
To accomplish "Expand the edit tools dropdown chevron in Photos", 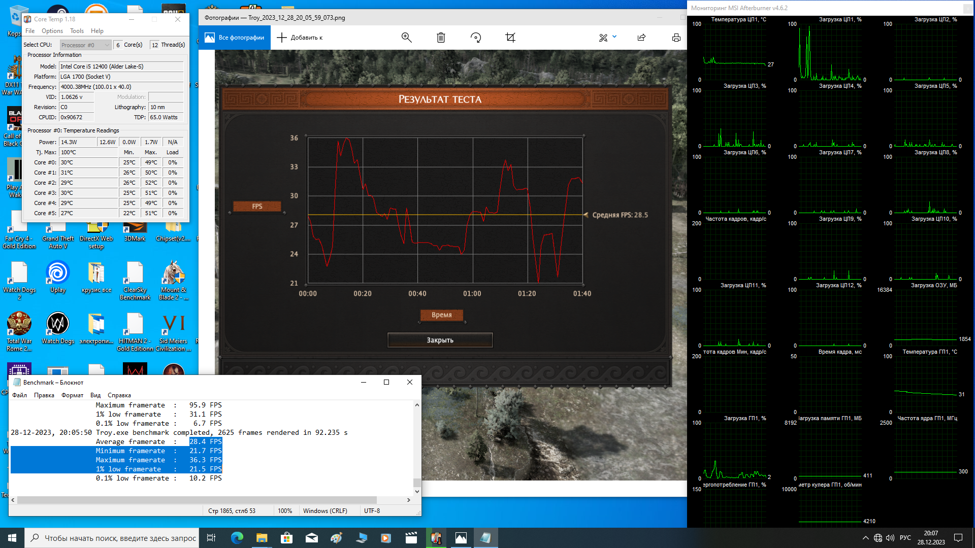I will click(x=614, y=37).
